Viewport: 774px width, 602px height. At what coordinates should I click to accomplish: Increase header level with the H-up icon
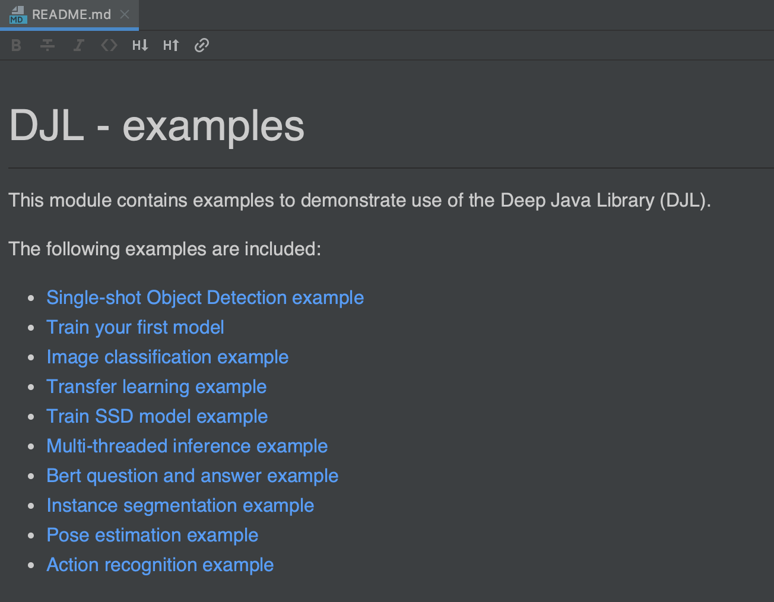(171, 45)
